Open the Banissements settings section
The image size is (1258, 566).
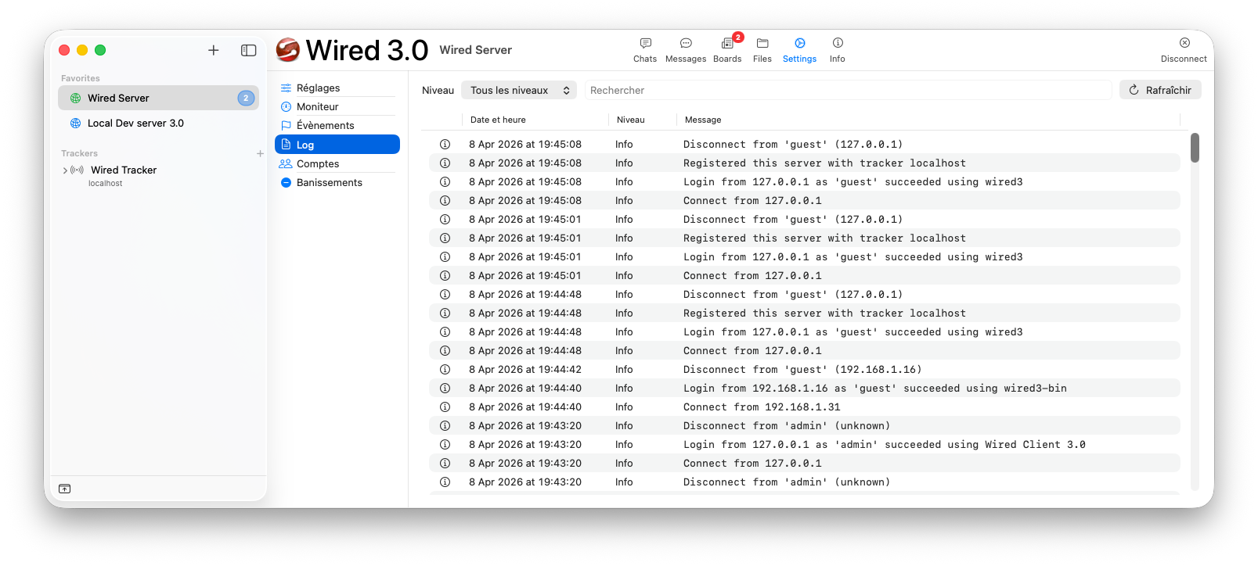337,183
